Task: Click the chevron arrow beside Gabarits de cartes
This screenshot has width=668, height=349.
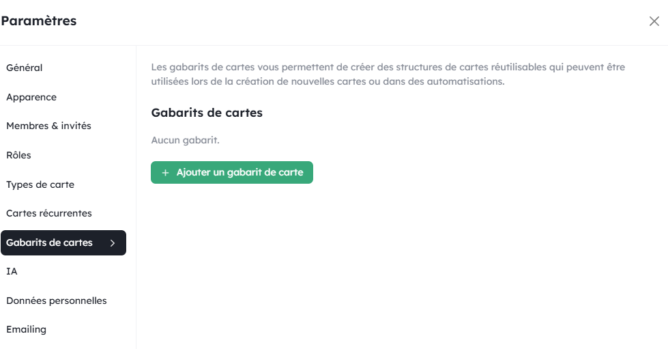Action: 113,242
